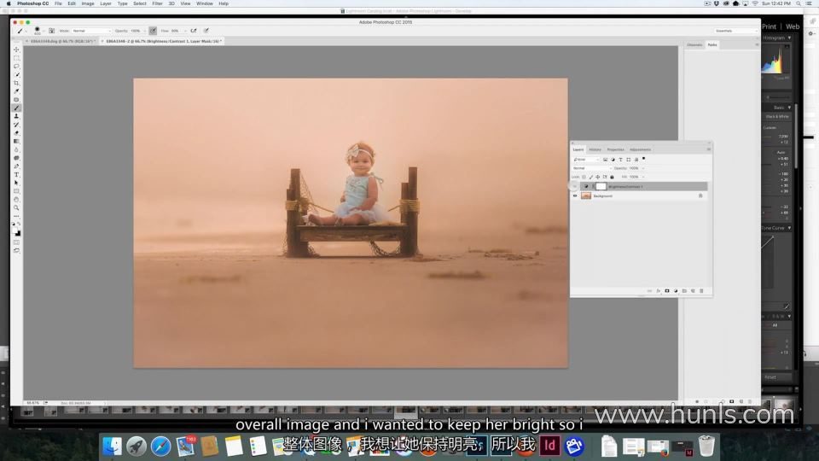Switch to the History panel tab
The height and width of the screenshot is (461, 819).
(x=595, y=149)
